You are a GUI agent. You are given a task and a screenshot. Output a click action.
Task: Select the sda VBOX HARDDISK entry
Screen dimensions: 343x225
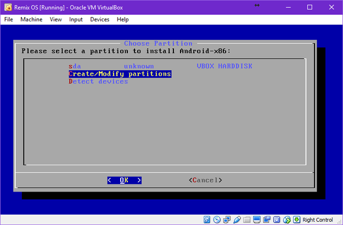160,66
